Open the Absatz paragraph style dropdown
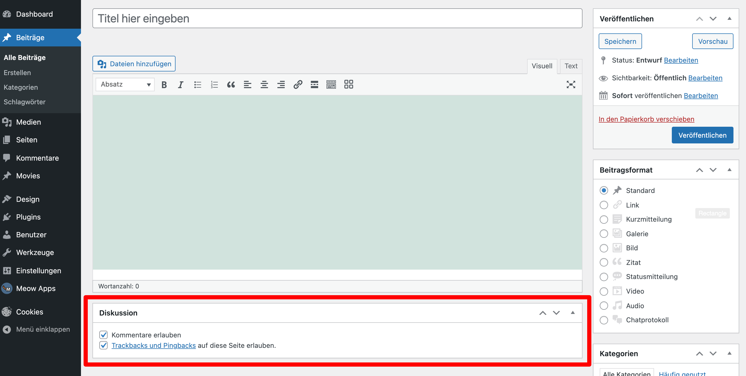 point(125,84)
